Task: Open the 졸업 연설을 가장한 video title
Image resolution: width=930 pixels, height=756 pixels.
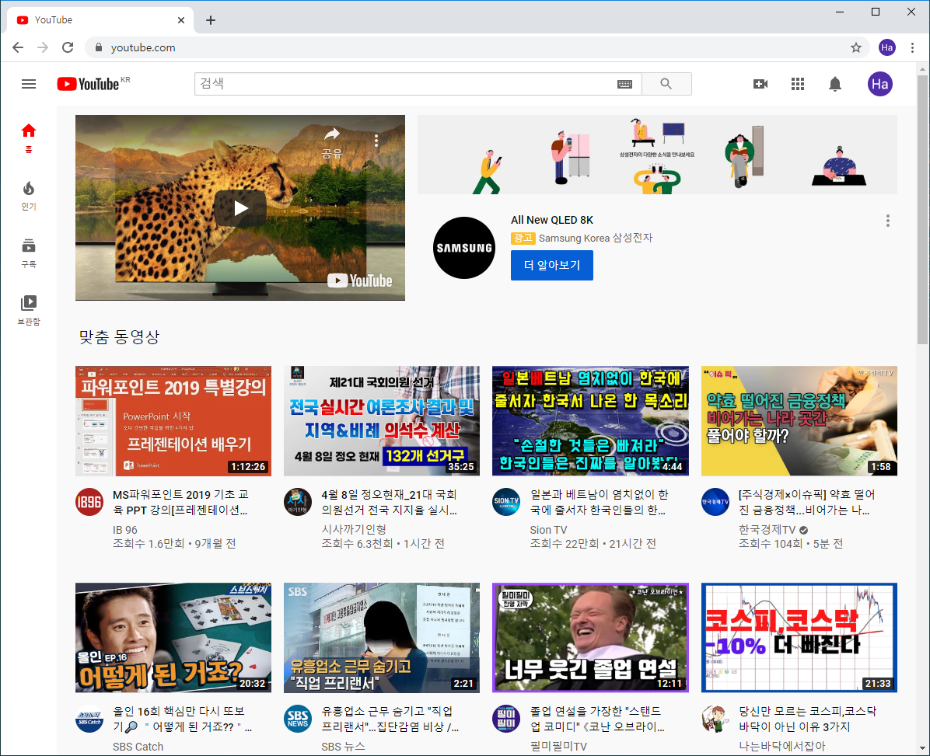Action: coord(598,719)
